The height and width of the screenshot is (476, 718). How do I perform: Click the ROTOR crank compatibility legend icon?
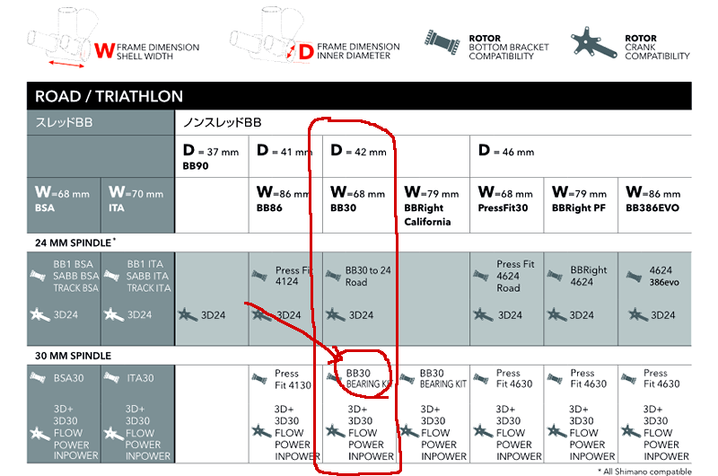click(x=593, y=42)
